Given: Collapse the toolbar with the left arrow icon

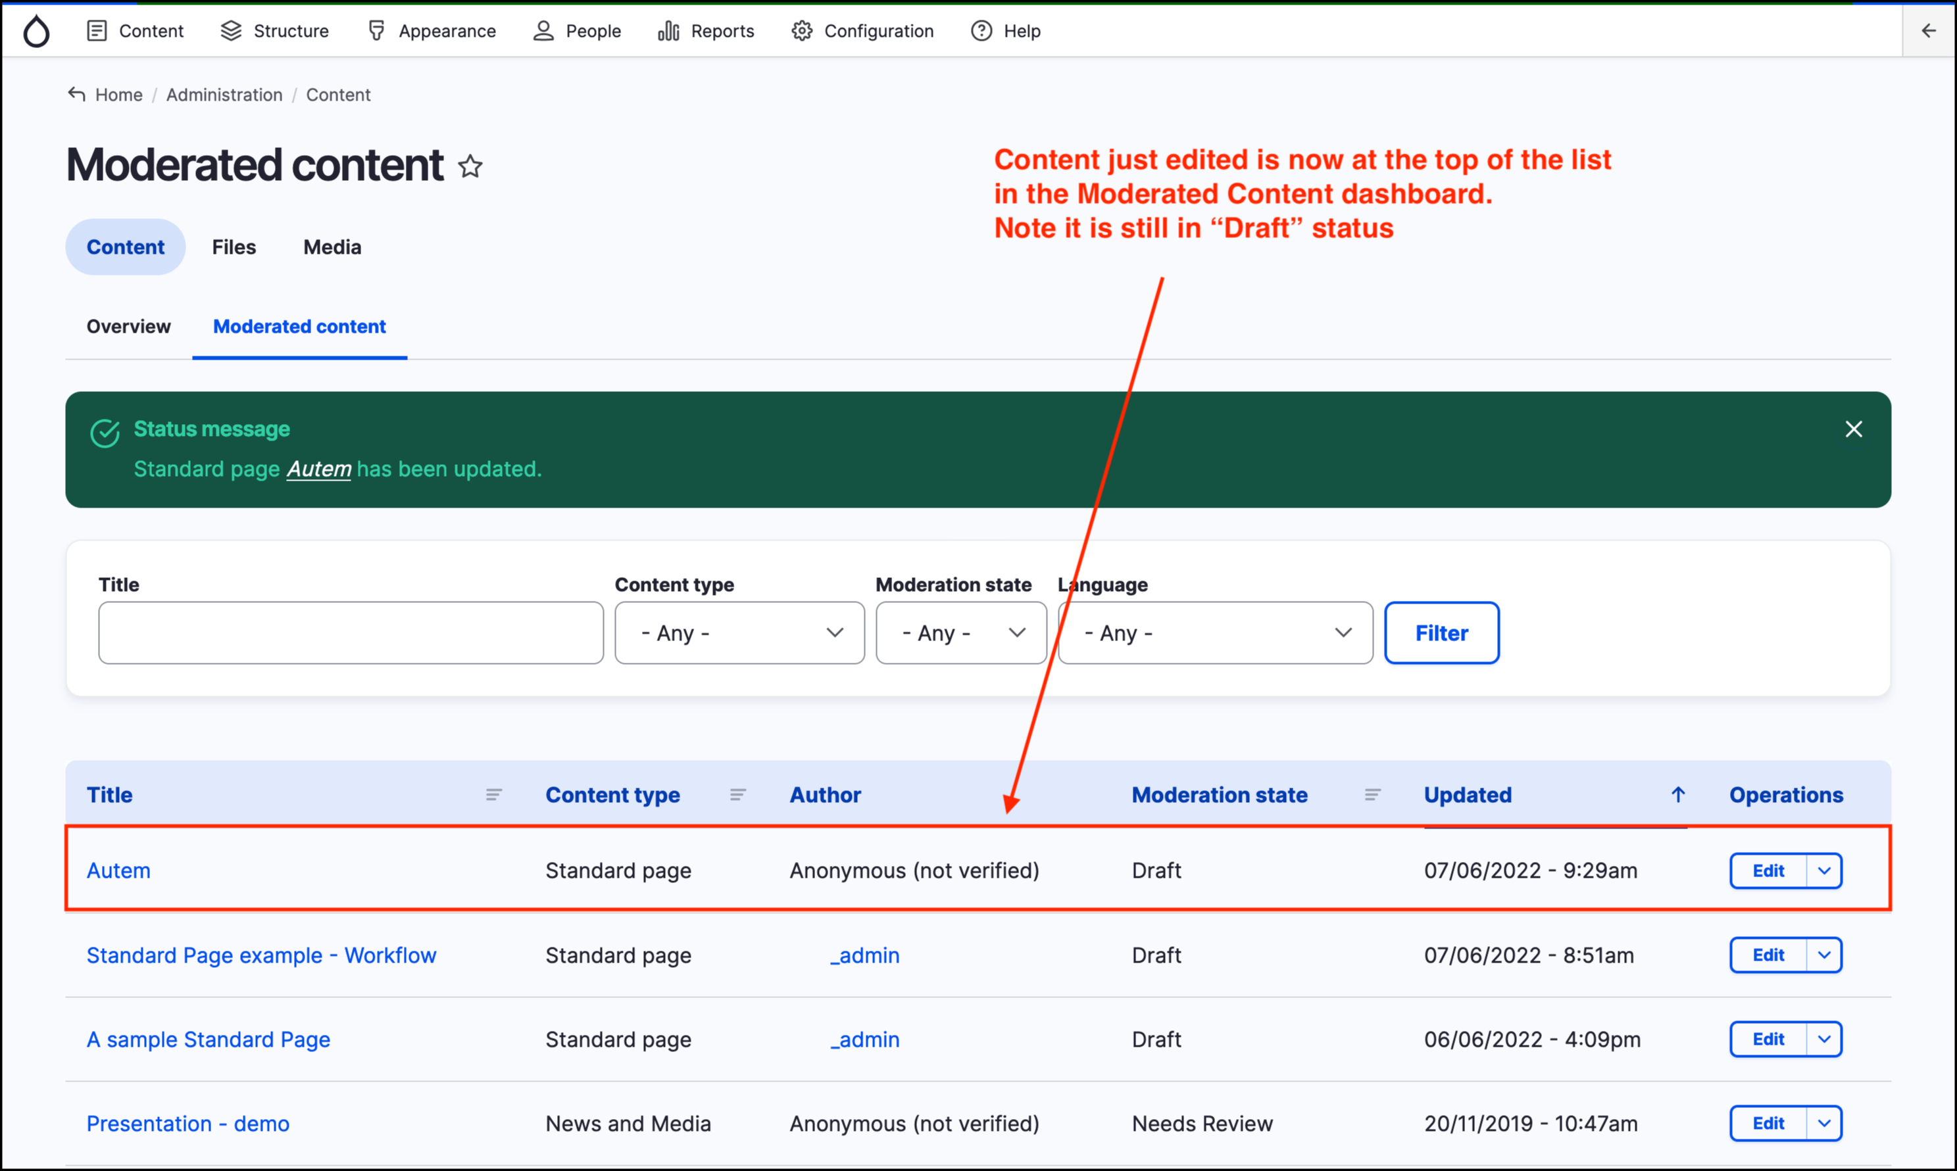Looking at the screenshot, I should coord(1929,31).
